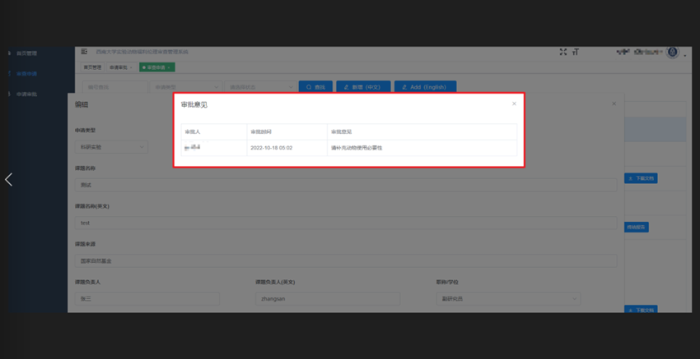This screenshot has width=700, height=359.
Task: Toggle fullscreen mode icon in header
Action: 563,52
